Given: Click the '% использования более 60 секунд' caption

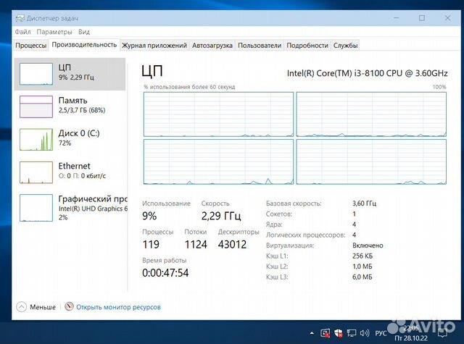Looking at the screenshot, I should [189, 87].
